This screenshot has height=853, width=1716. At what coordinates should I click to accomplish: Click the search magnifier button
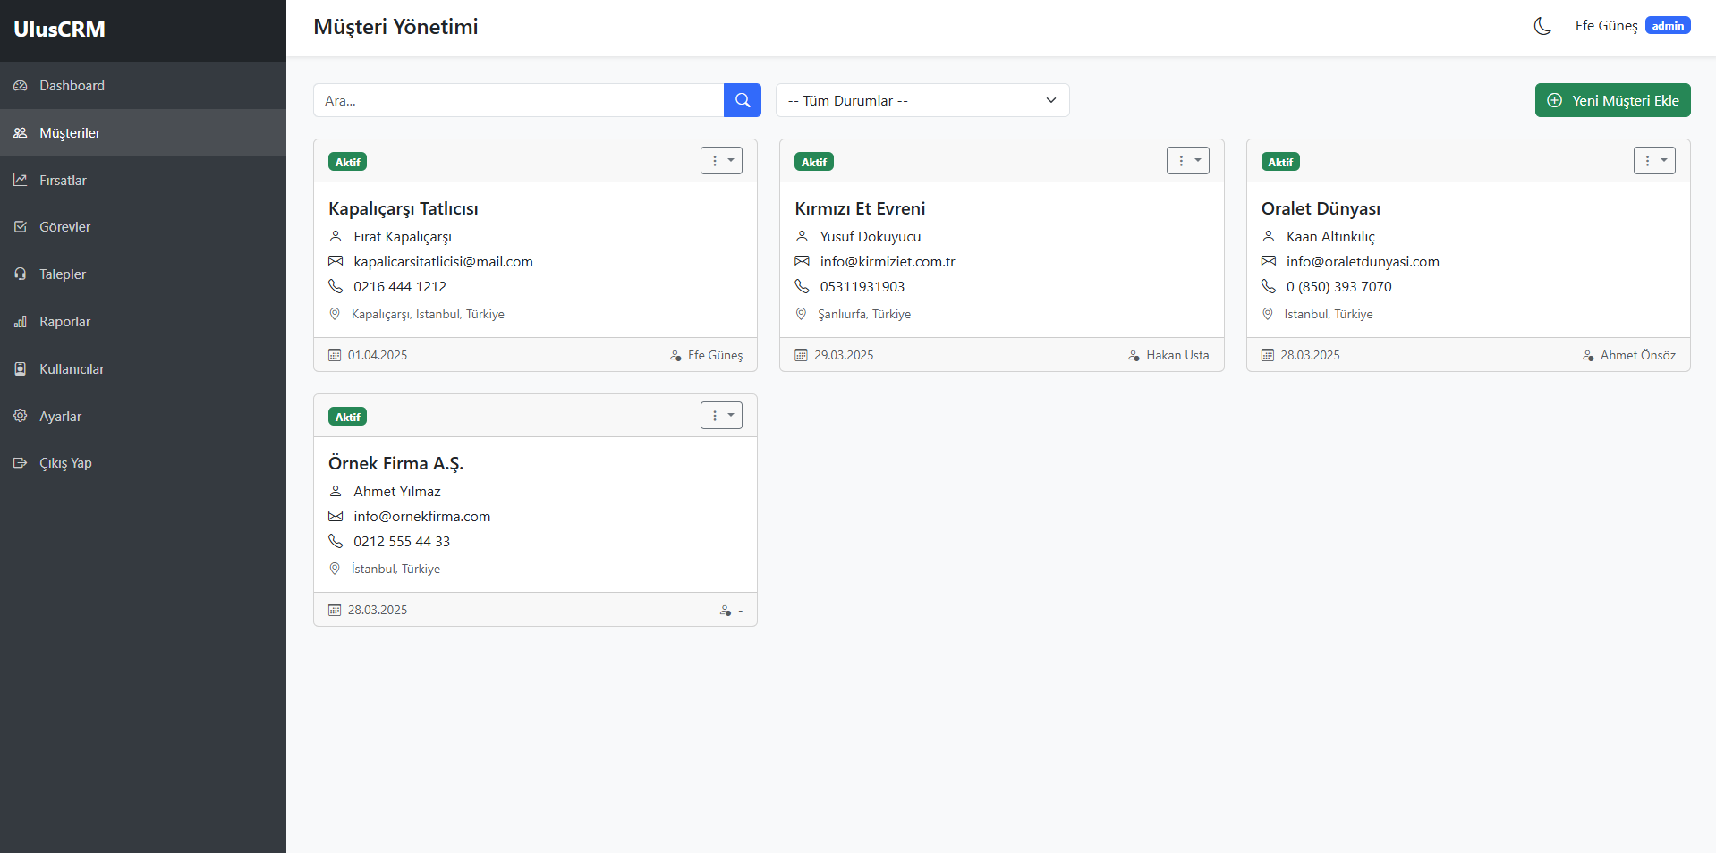click(x=742, y=100)
